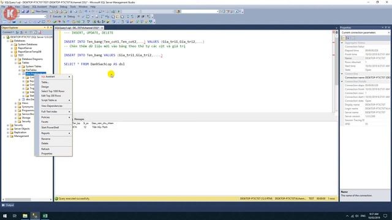Screen dimensions: 392x220
Task: Open the Project menu
Action: tap(53, 7)
